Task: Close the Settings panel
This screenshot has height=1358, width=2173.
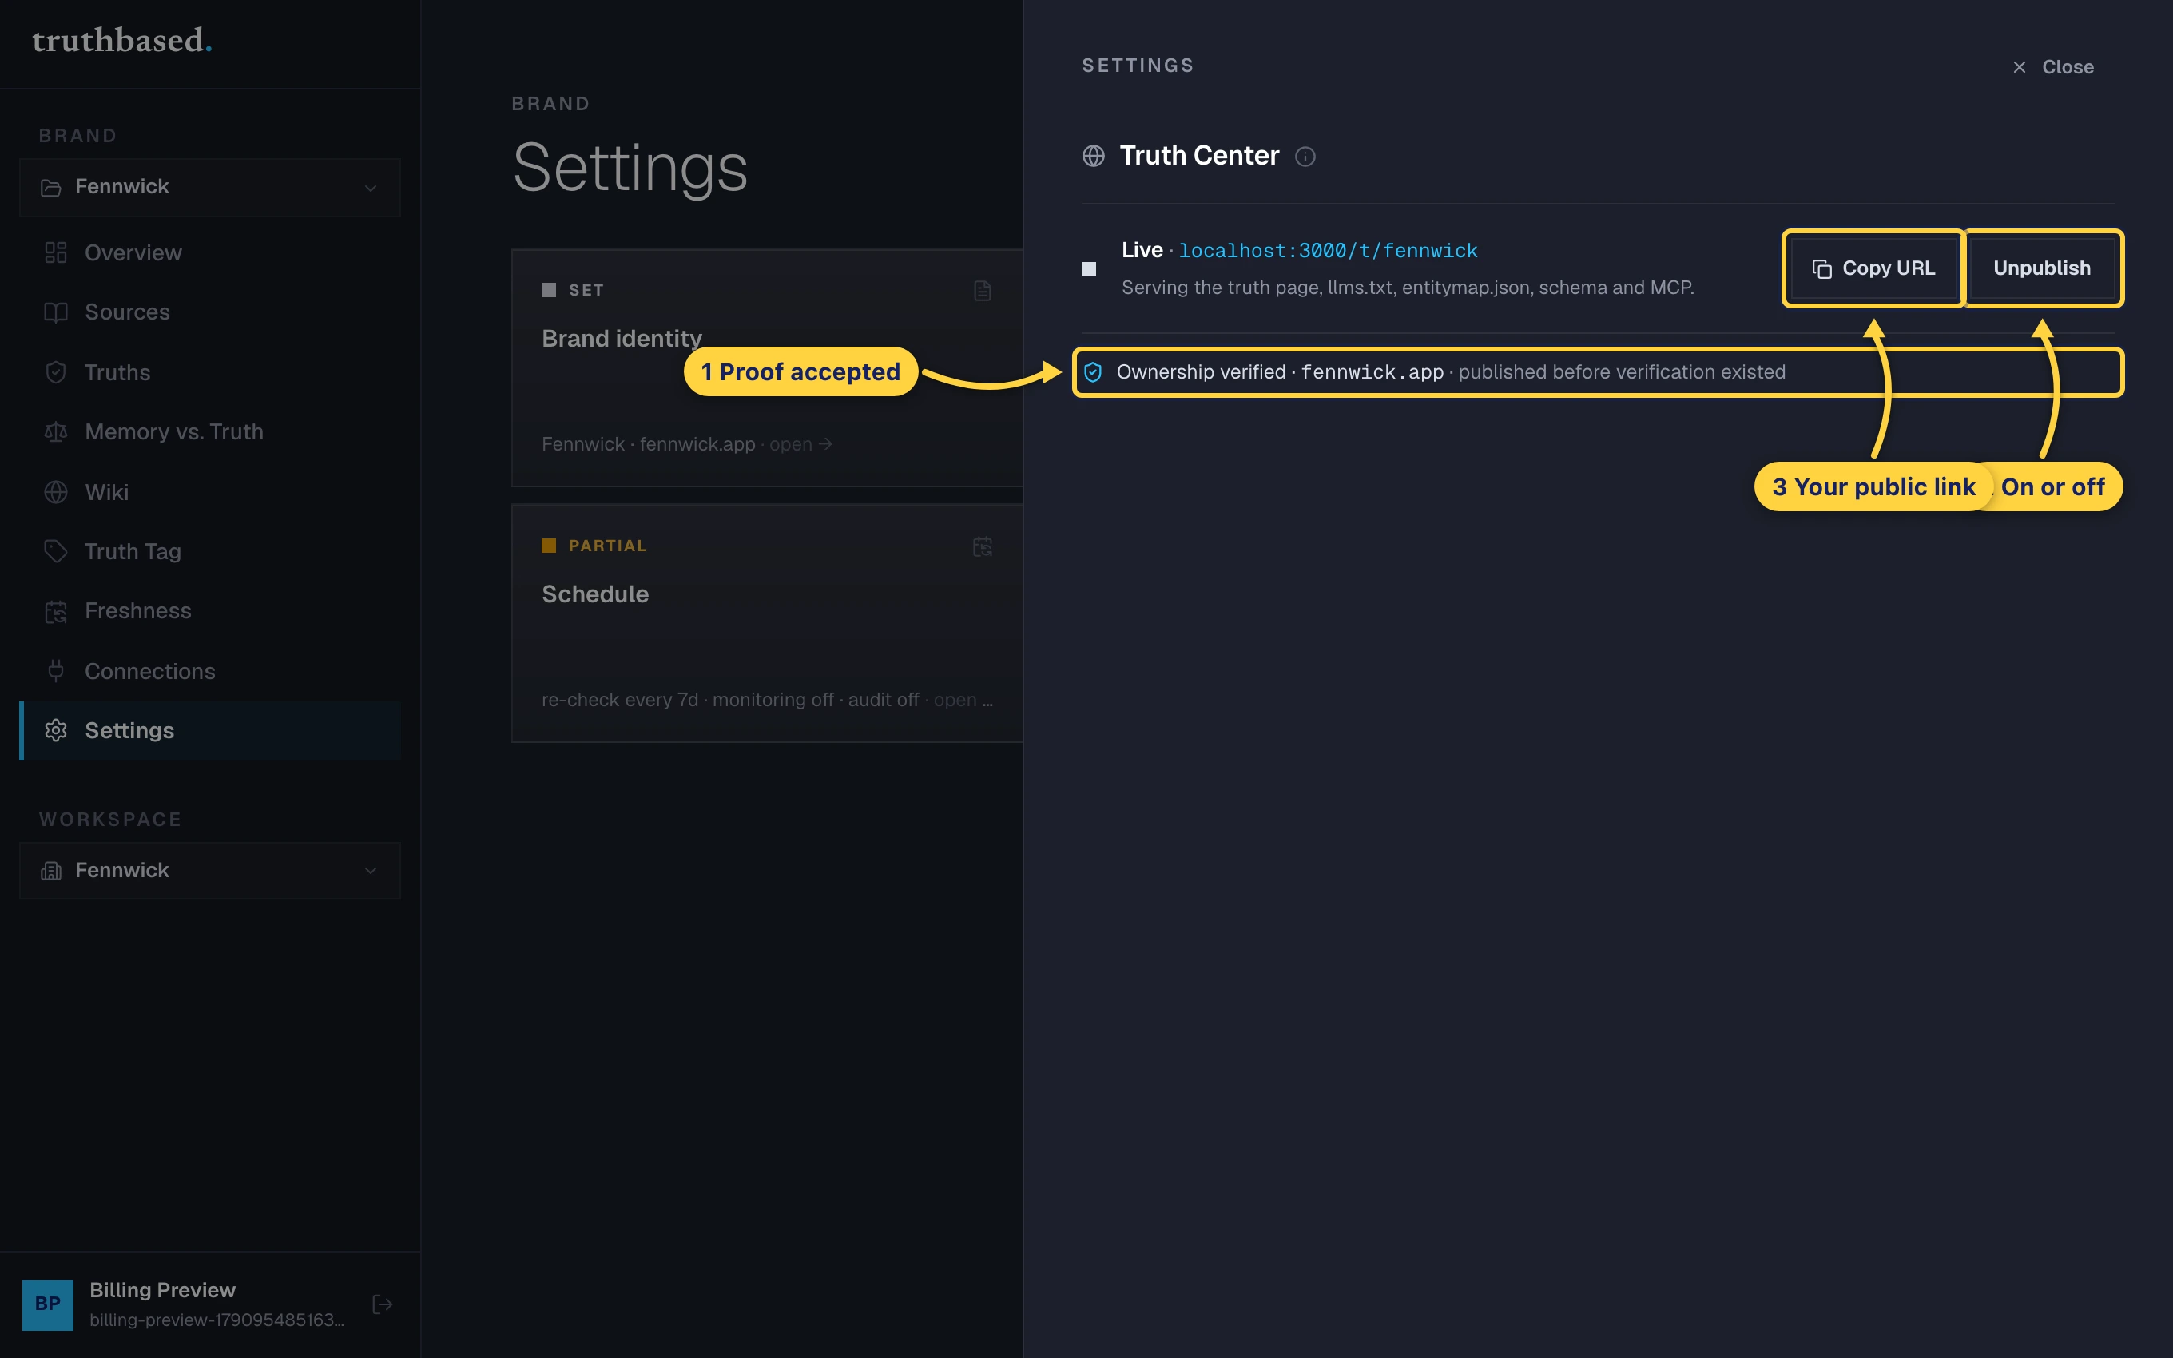Action: tap(2052, 67)
